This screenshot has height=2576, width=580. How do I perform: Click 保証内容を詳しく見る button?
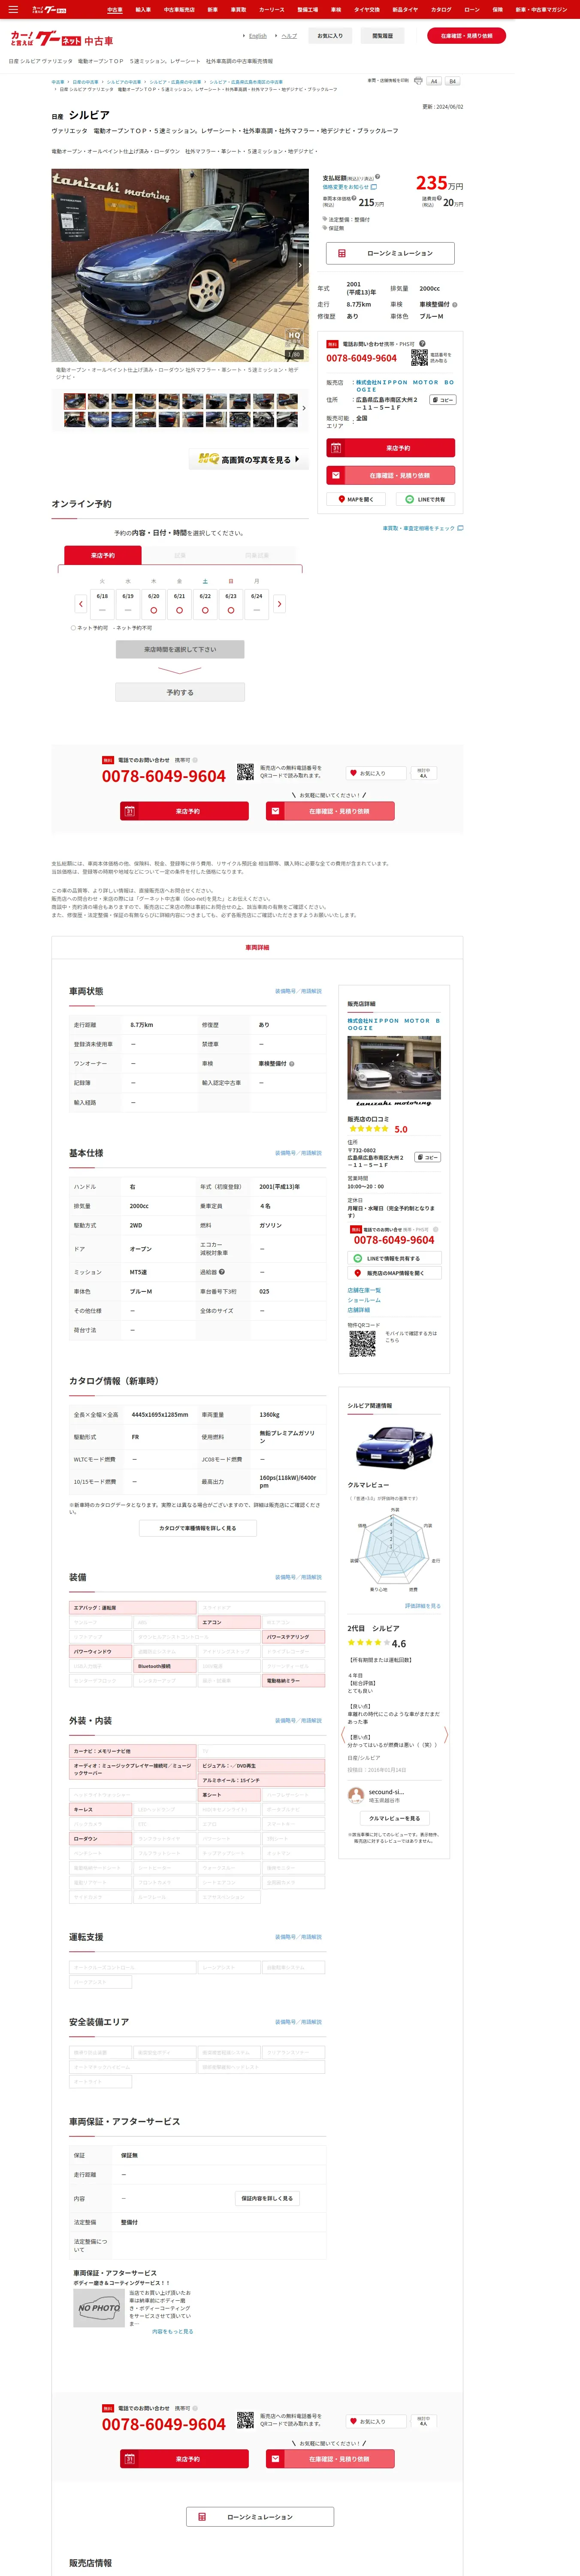[267, 2198]
